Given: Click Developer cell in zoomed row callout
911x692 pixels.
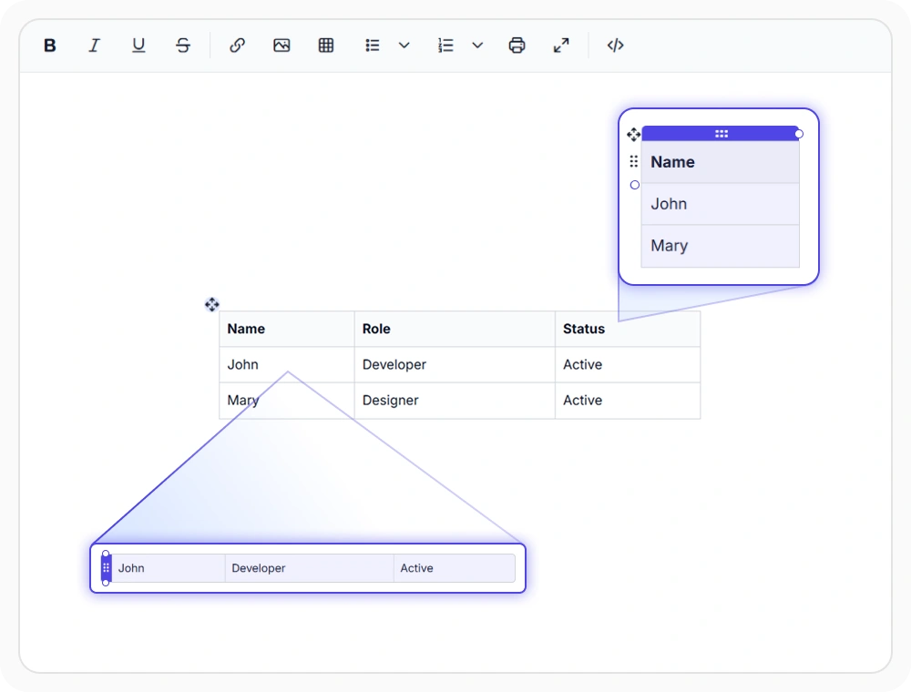Looking at the screenshot, I should click(310, 568).
